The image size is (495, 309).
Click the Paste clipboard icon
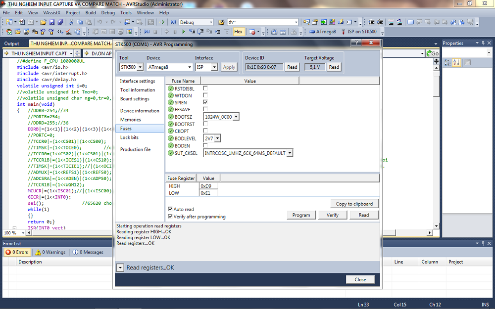pos(89,22)
